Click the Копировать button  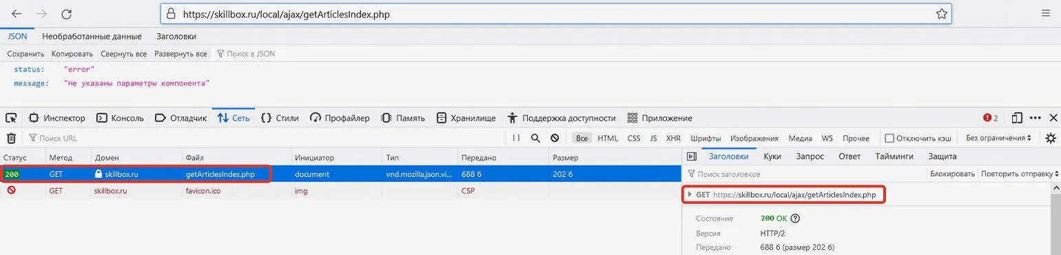click(x=72, y=54)
